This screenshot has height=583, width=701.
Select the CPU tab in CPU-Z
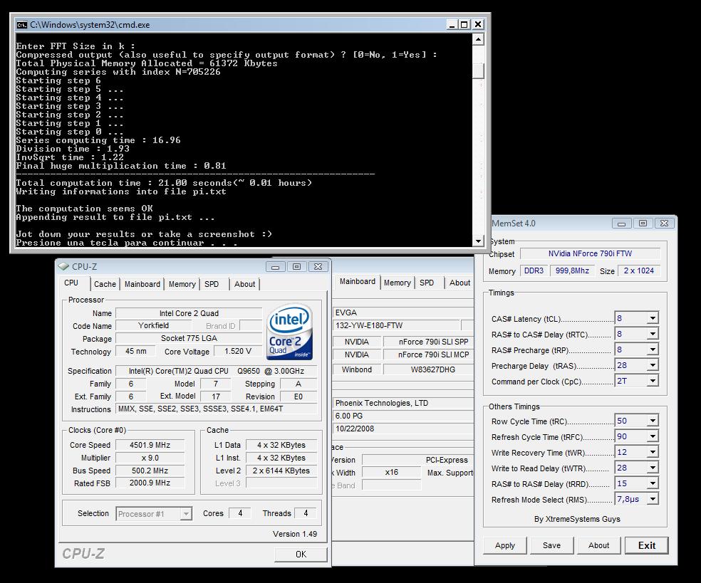[x=71, y=283]
